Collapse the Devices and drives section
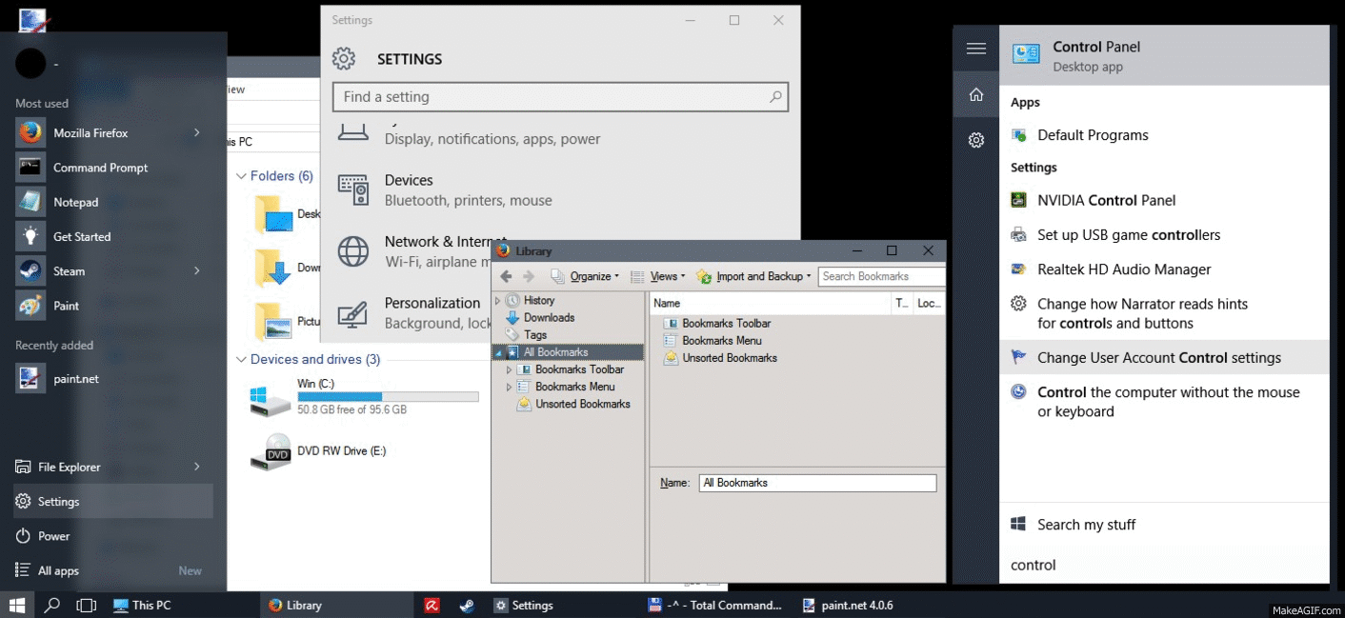 point(242,359)
